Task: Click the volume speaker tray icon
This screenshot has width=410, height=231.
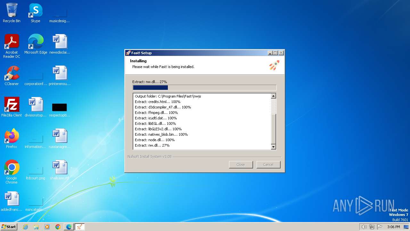Action: click(364, 227)
